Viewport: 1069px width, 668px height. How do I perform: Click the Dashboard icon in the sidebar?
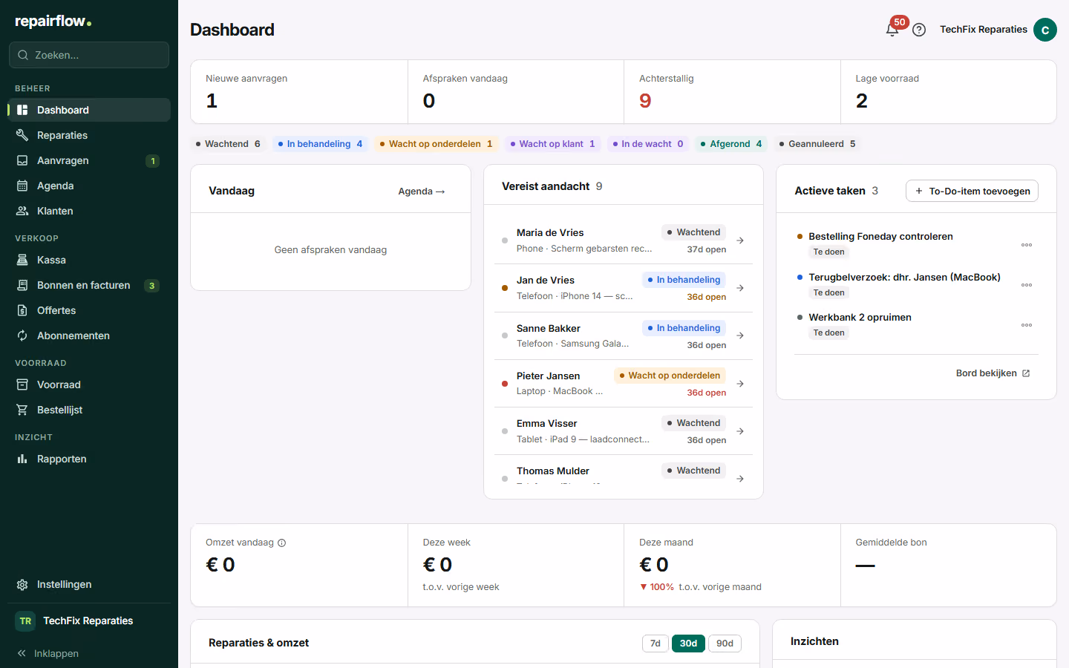point(22,110)
